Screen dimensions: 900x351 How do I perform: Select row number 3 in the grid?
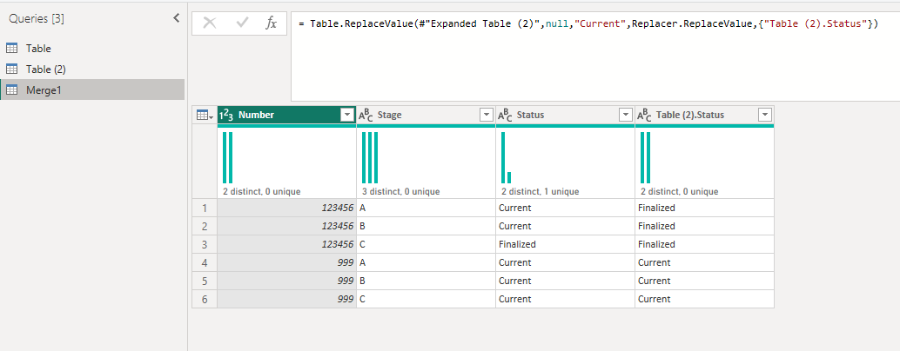click(205, 244)
